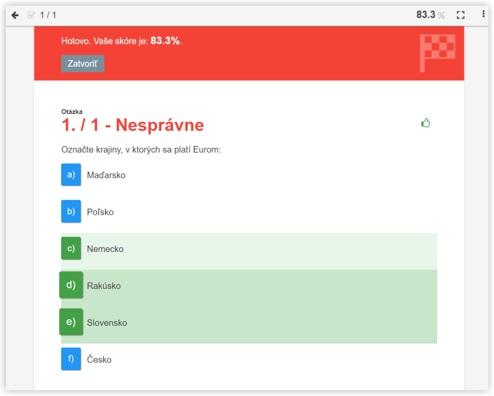Image resolution: width=494 pixels, height=396 pixels.
Task: Click the 'Slovensko' answer text
Action: 107,323
